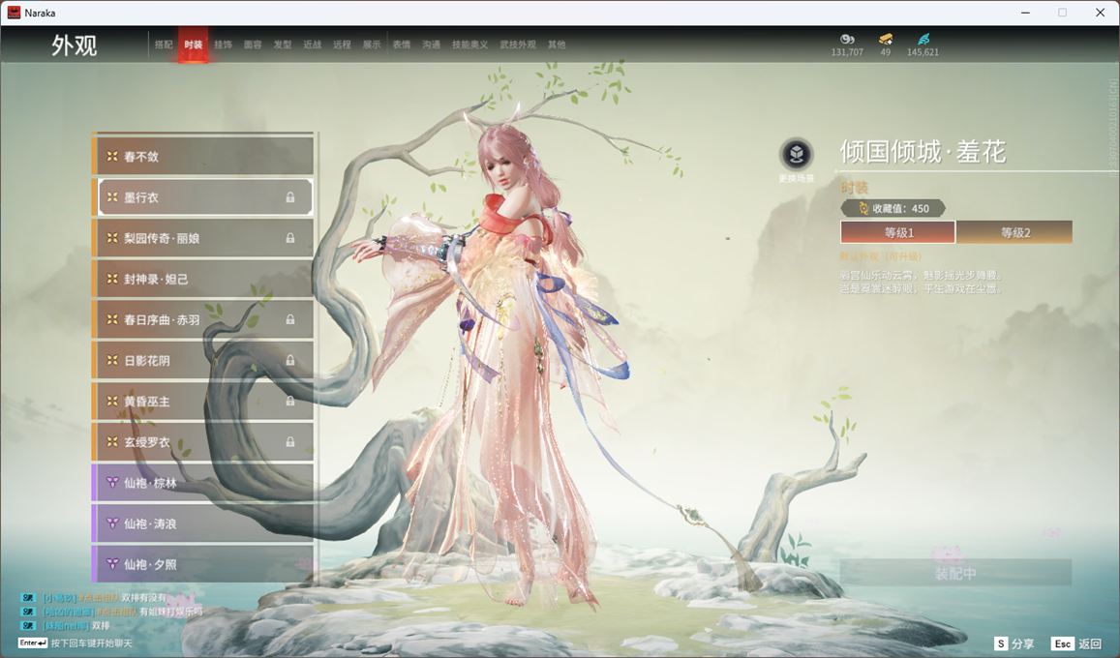
Task: Switch to the 远程 tab
Action: pyautogui.click(x=342, y=45)
